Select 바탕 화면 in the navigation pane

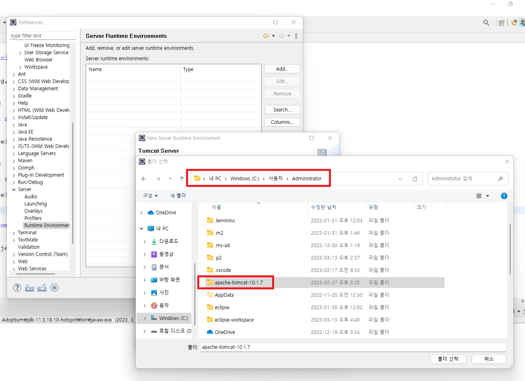(x=170, y=280)
